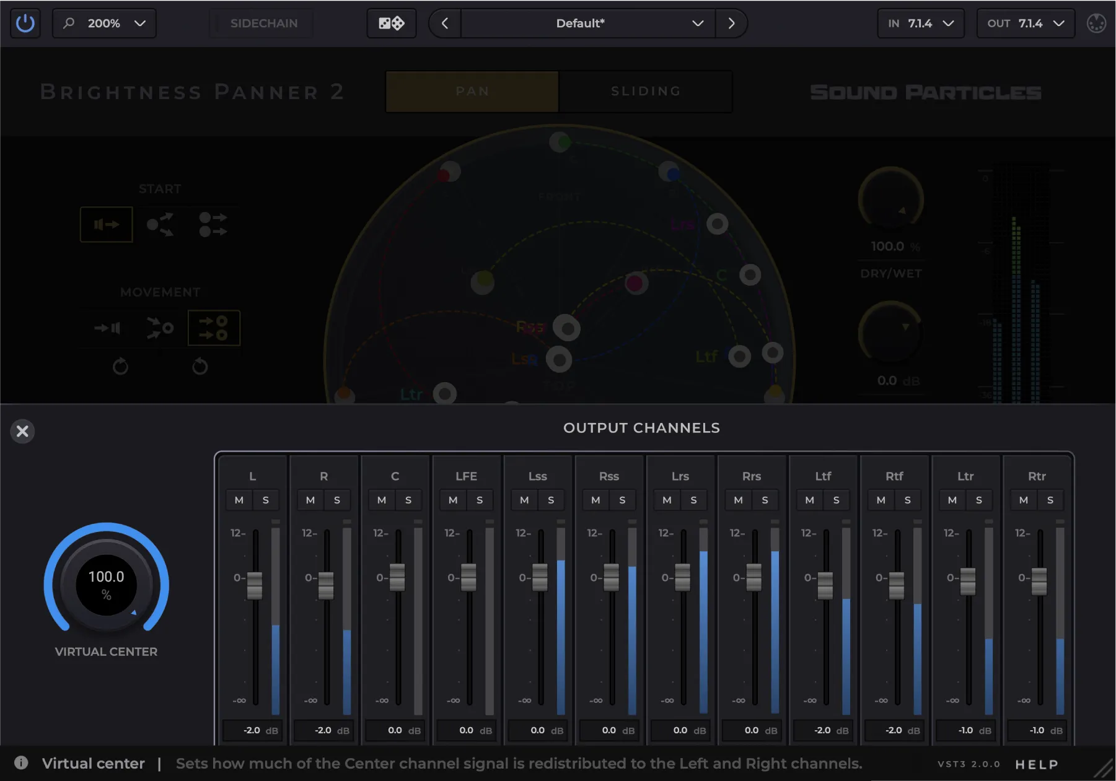
Task: Select second Movement mode icon
Action: point(160,328)
